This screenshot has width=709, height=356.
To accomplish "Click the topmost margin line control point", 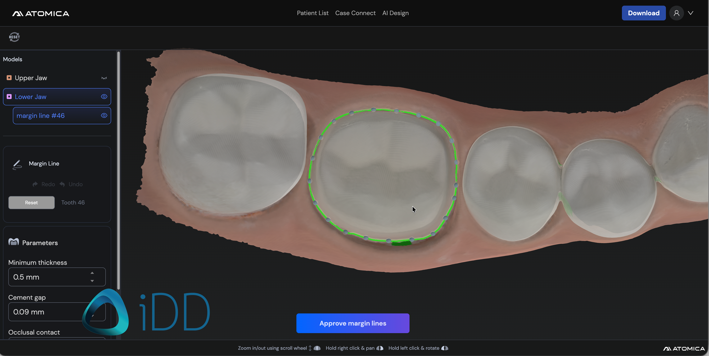I will pyautogui.click(x=374, y=110).
